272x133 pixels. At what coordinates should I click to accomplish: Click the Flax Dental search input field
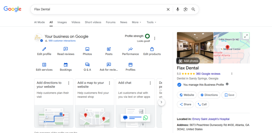click(x=98, y=9)
